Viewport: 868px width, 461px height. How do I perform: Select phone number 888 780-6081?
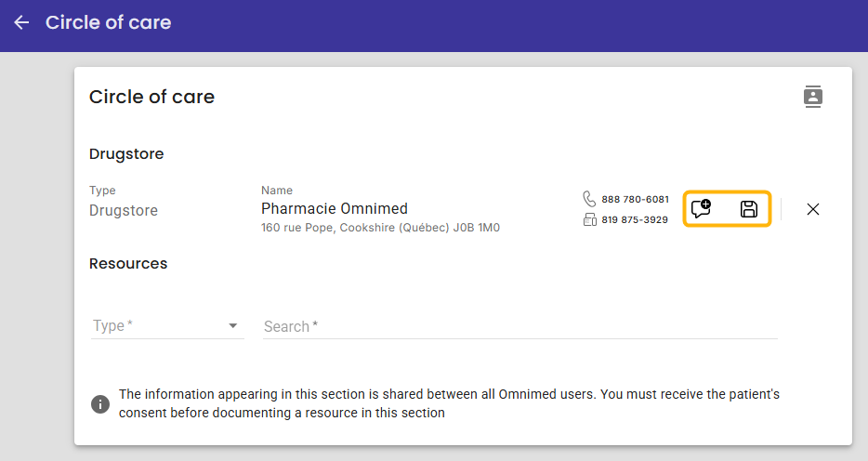pyautogui.click(x=635, y=199)
